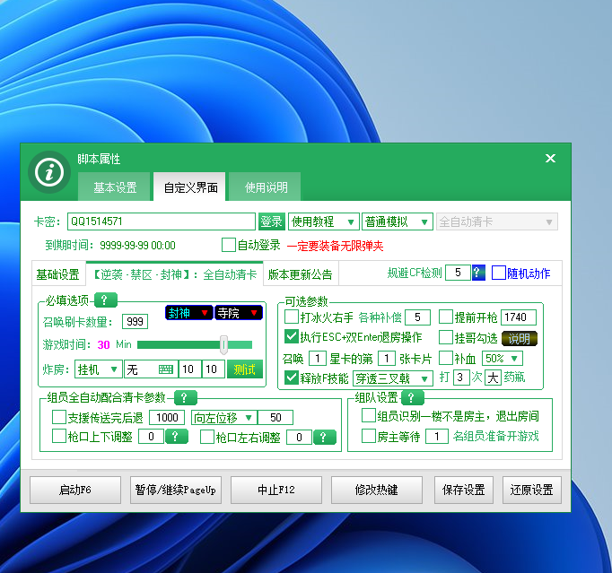This screenshot has width=612, height=573.
Task: Click the 登录 button
Action: (271, 221)
